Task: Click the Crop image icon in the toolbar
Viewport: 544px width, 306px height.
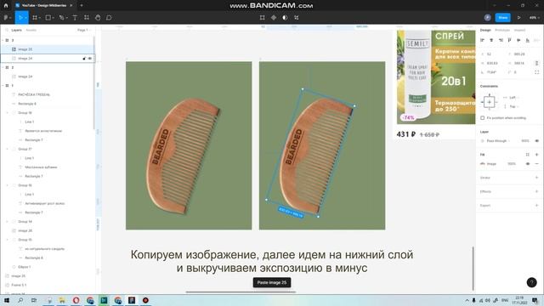Action: pos(263,17)
